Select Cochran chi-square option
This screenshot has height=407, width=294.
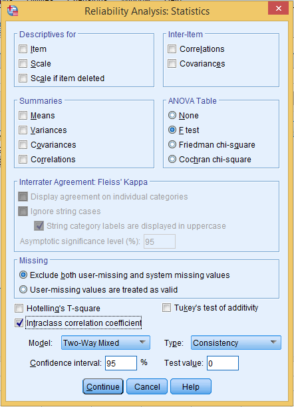172,159
